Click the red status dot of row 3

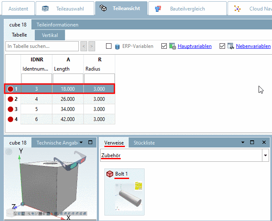10,109
